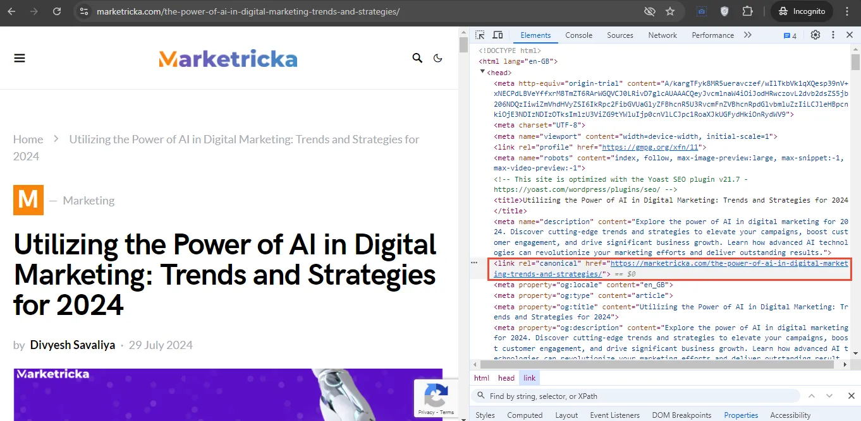Select the head breadcrumb in DevTools
The height and width of the screenshot is (421, 861).
pos(506,378)
